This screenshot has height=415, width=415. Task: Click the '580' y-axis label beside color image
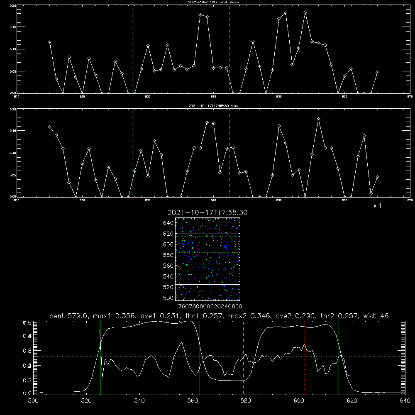pos(168,255)
